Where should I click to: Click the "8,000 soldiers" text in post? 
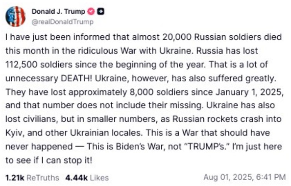pos(143,91)
